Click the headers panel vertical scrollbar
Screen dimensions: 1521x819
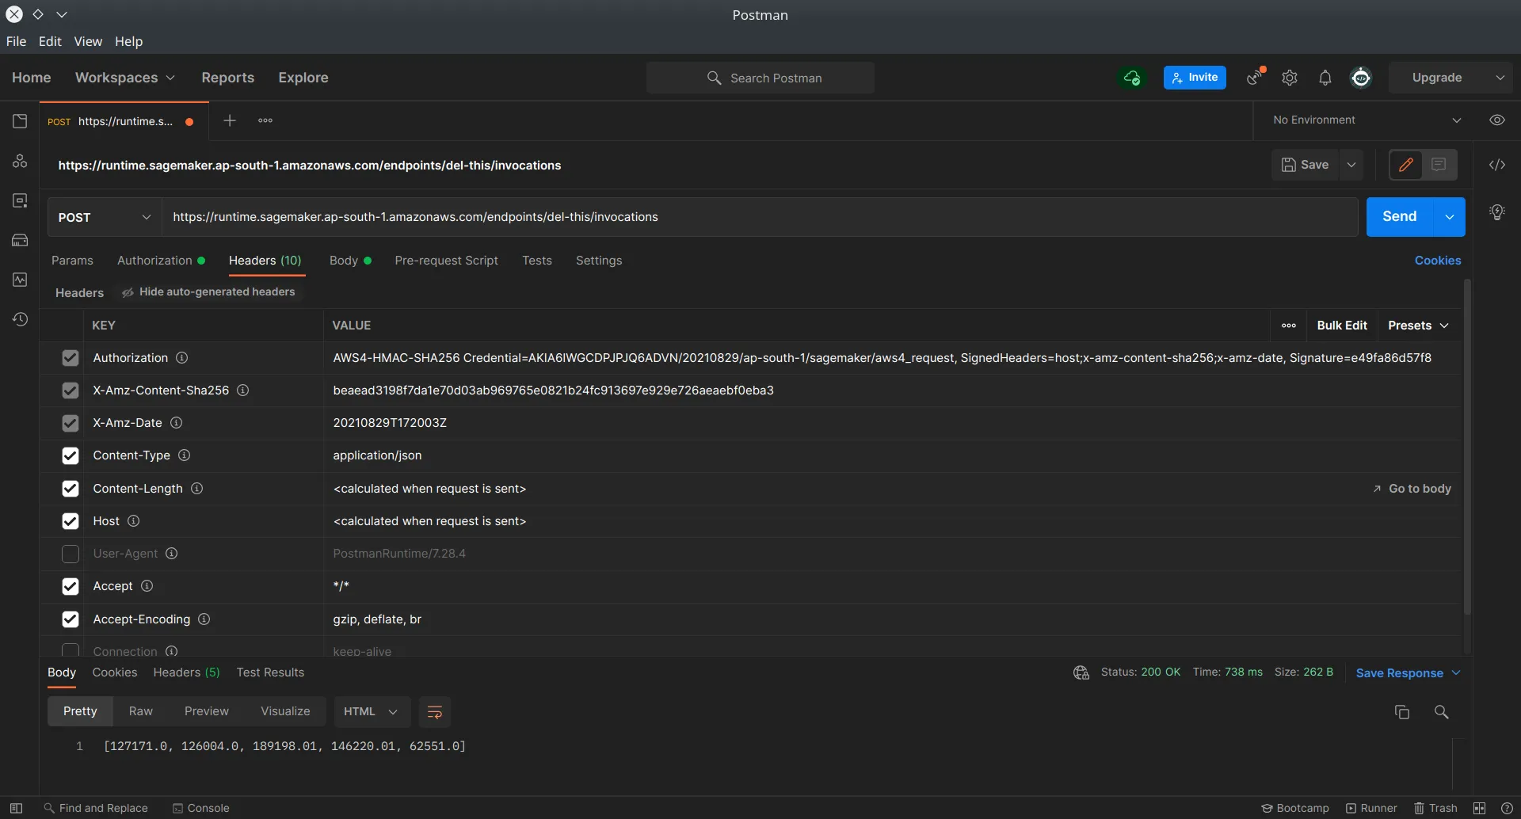1467,448
